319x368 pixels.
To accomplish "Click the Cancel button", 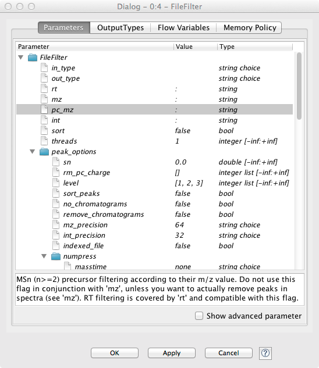I will [229, 353].
